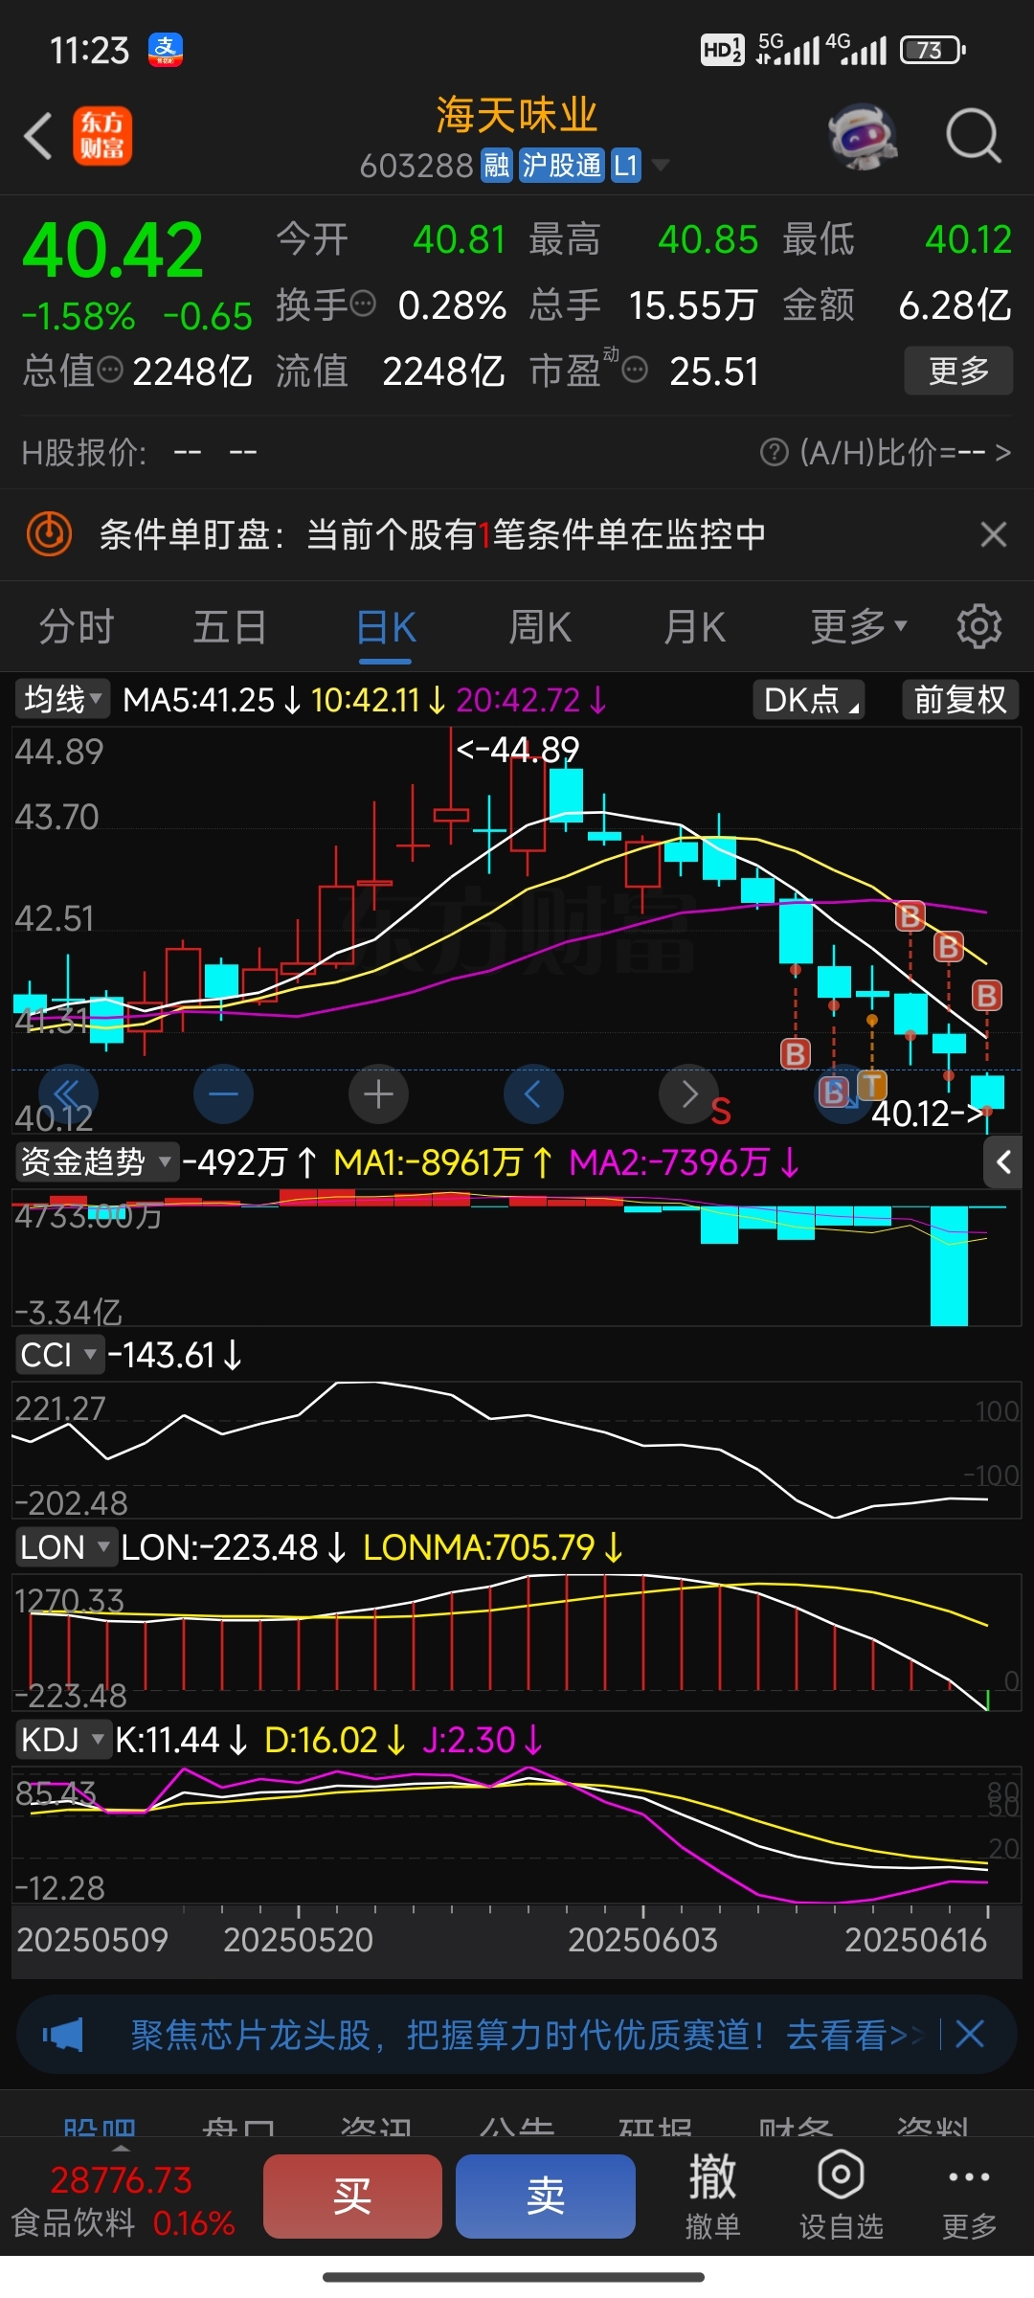Expand the 更多 chart period dropdown

[x=859, y=627]
